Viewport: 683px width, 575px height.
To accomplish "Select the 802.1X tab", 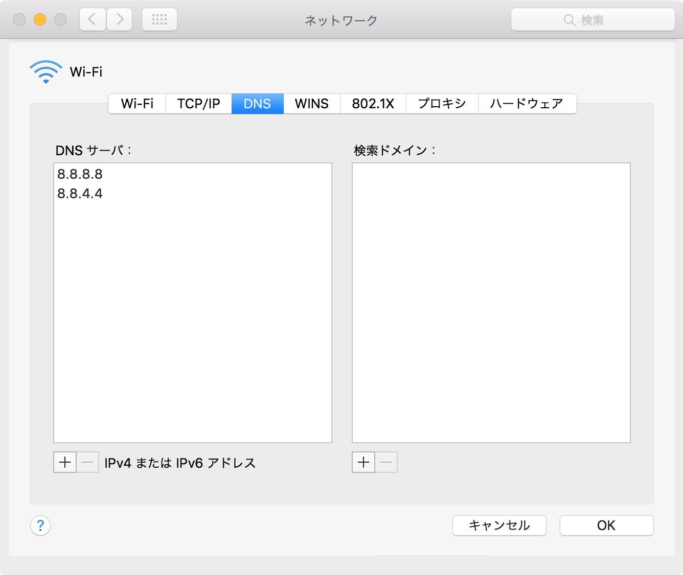I will coord(373,104).
